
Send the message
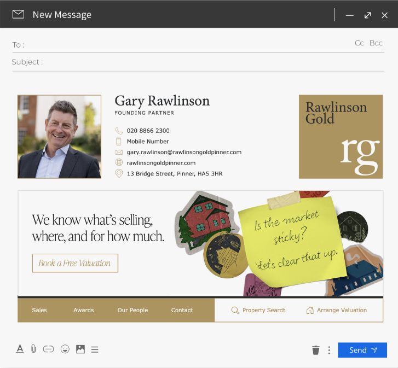[362, 350]
